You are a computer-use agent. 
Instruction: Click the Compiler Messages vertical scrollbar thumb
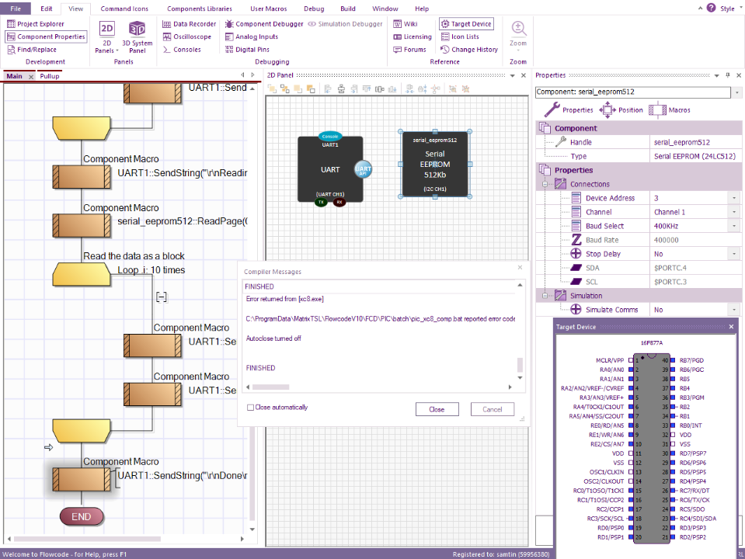(x=520, y=365)
